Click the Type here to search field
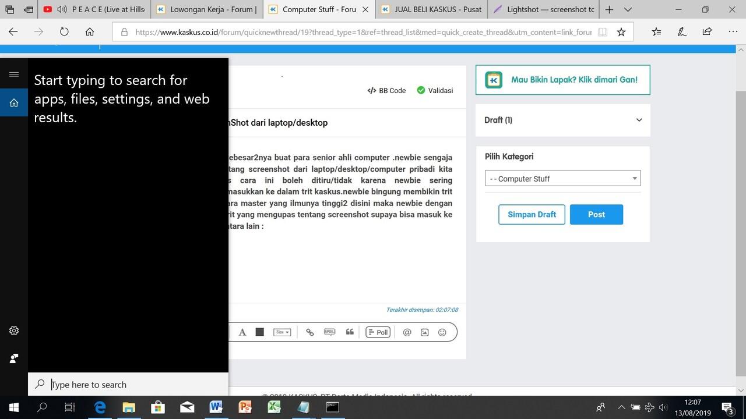 click(x=128, y=384)
